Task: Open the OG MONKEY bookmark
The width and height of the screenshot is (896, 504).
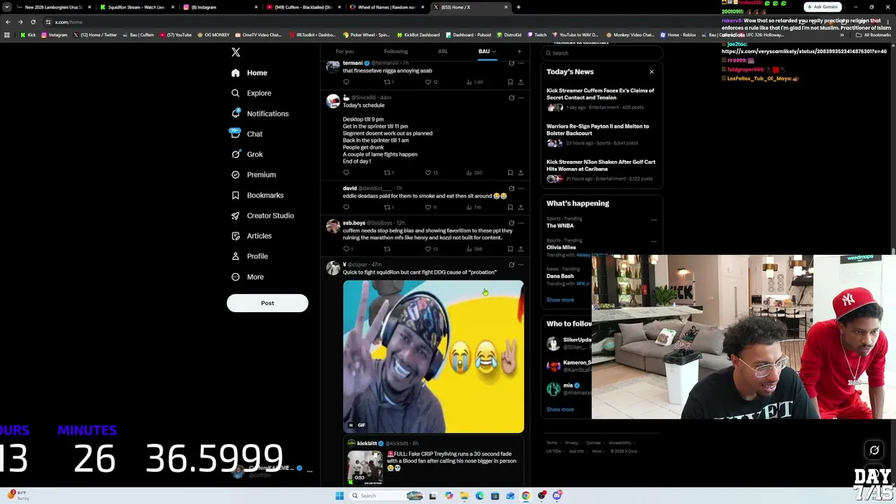Action: click(x=213, y=35)
